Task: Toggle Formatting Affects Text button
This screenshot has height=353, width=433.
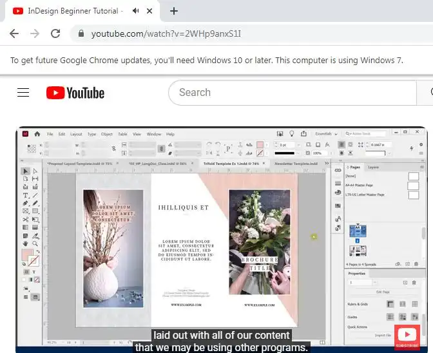Action: 34,272
